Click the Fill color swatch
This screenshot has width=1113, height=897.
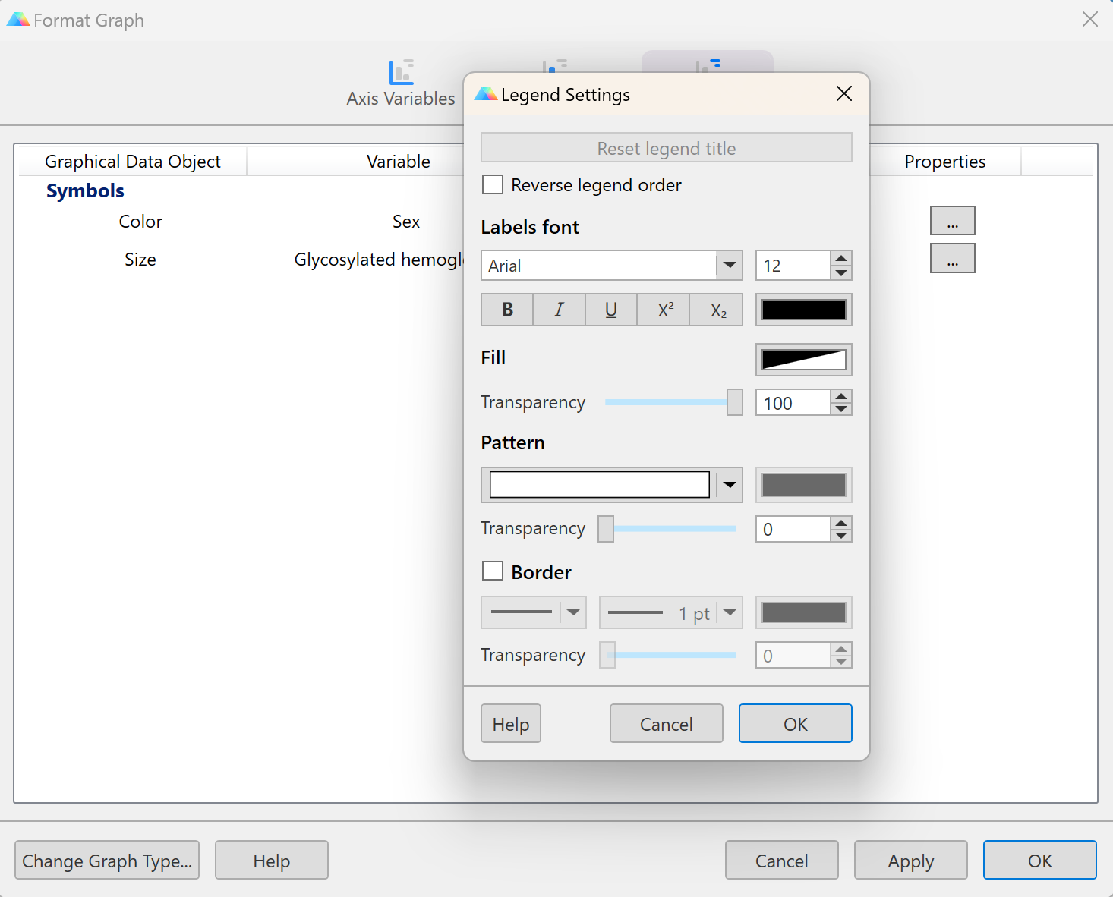(803, 360)
